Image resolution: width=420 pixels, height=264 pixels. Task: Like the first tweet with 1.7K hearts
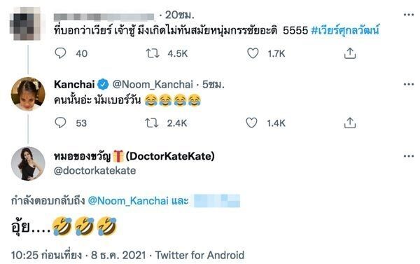[x=253, y=53]
